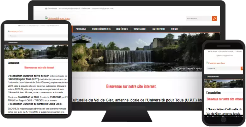The width and height of the screenshot is (246, 127).
Task: Open the Voyage Annuel menu item
Action: tap(140, 29)
